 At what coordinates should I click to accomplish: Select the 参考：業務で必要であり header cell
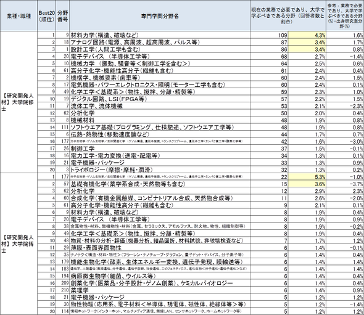point(345,16)
